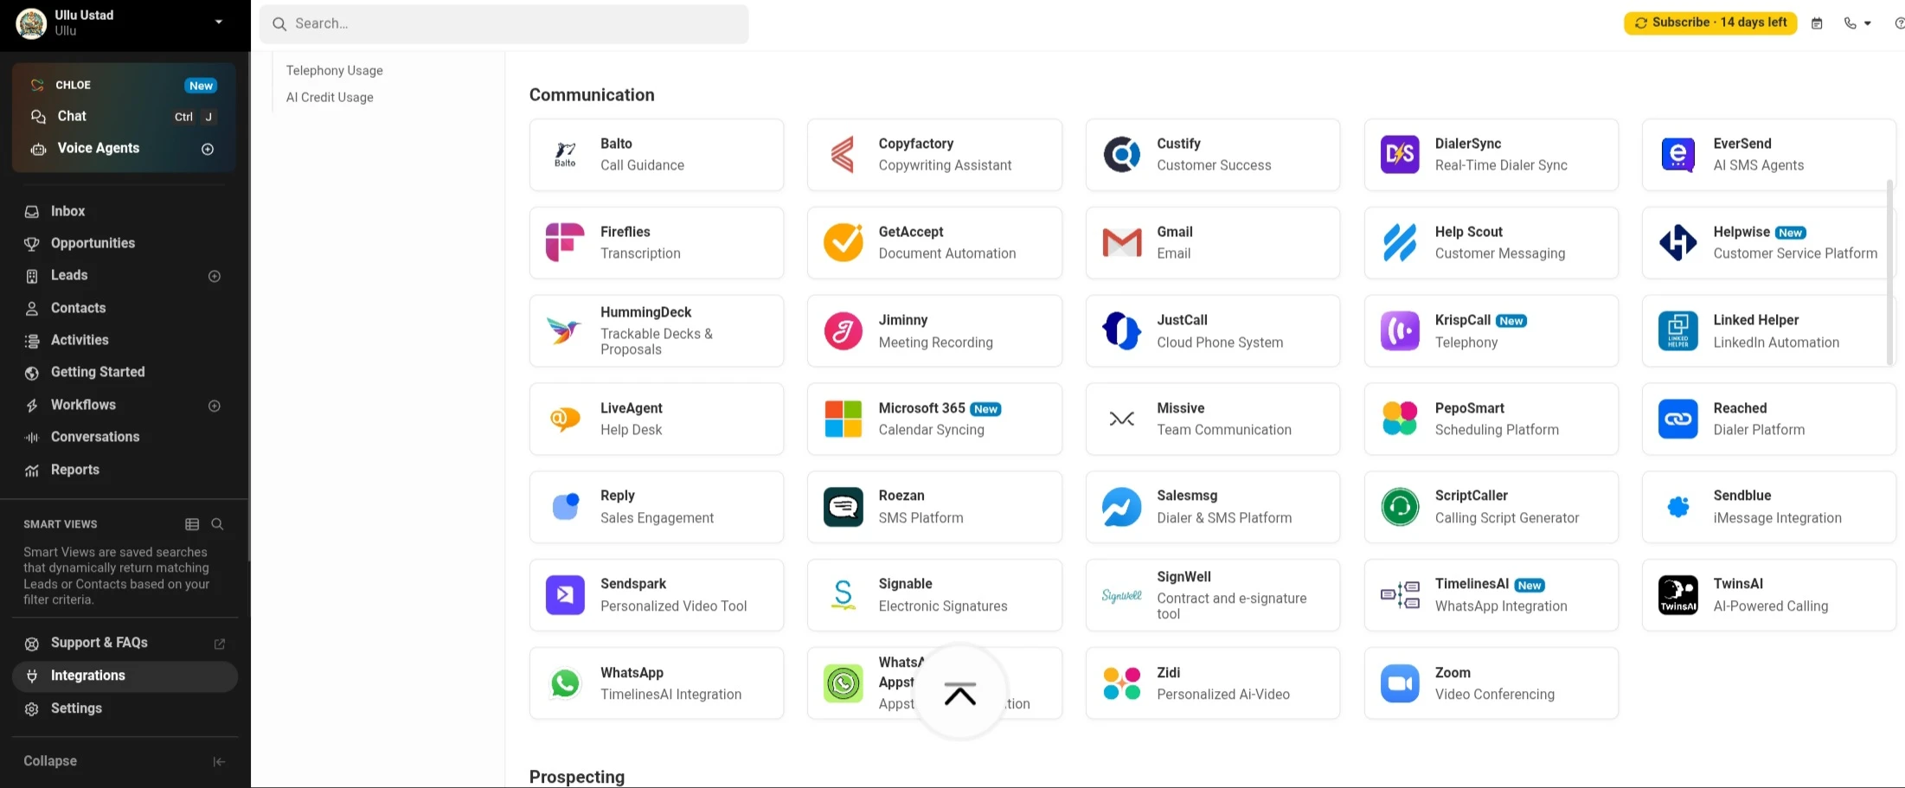The width and height of the screenshot is (1905, 788).
Task: Click the scroll-to-top arrow button
Action: [x=960, y=693]
